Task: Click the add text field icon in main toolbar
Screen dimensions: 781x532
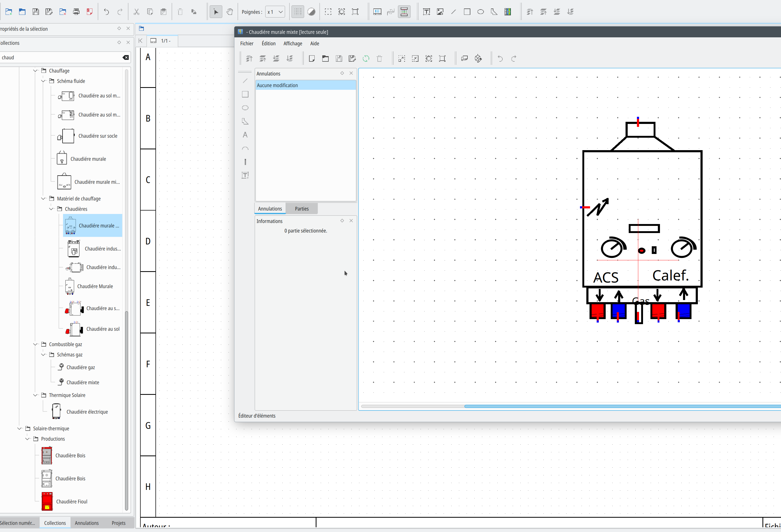Action: (x=426, y=12)
